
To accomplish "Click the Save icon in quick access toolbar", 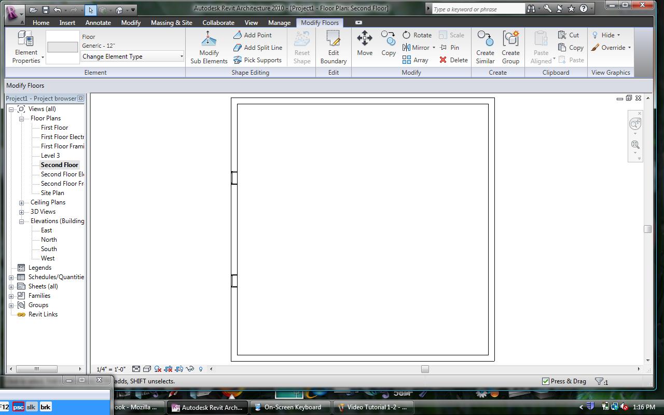I will click(x=46, y=9).
